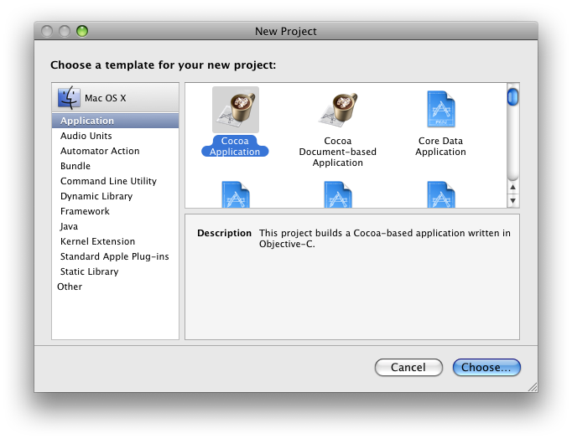Select Bundle category
The image size is (572, 439).
pyautogui.click(x=115, y=166)
